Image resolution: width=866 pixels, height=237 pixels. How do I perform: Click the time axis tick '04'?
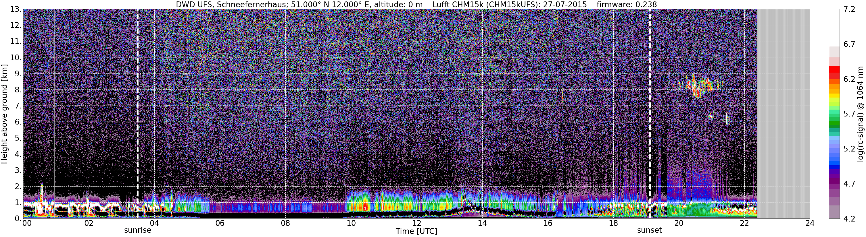[154, 224]
